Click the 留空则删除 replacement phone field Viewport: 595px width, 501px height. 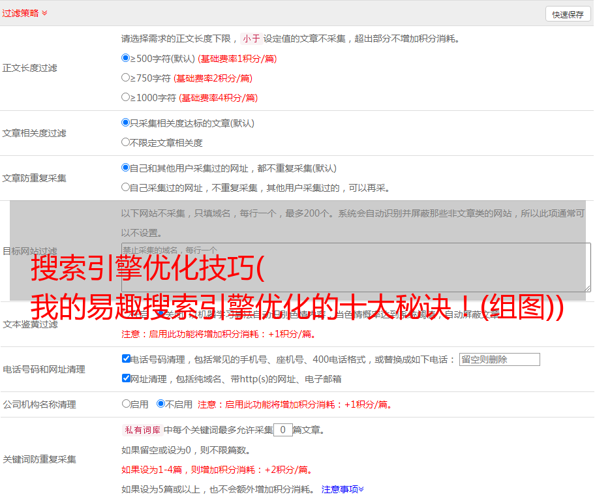(499, 359)
